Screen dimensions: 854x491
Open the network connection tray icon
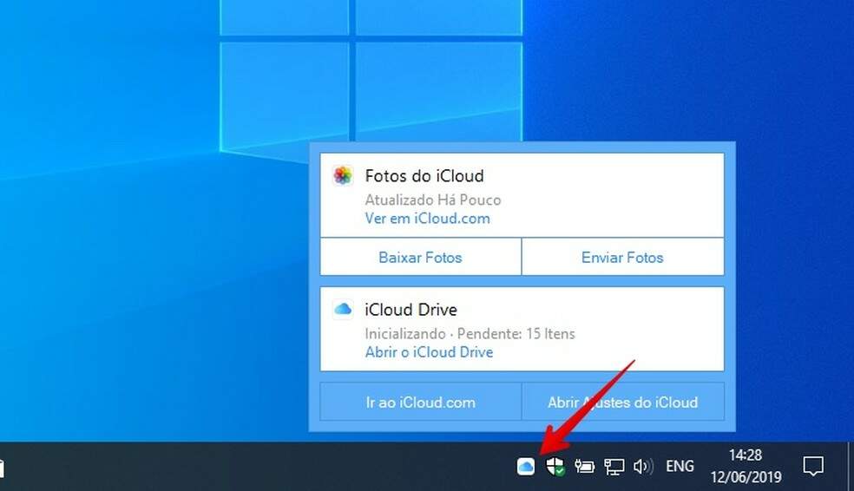614,467
